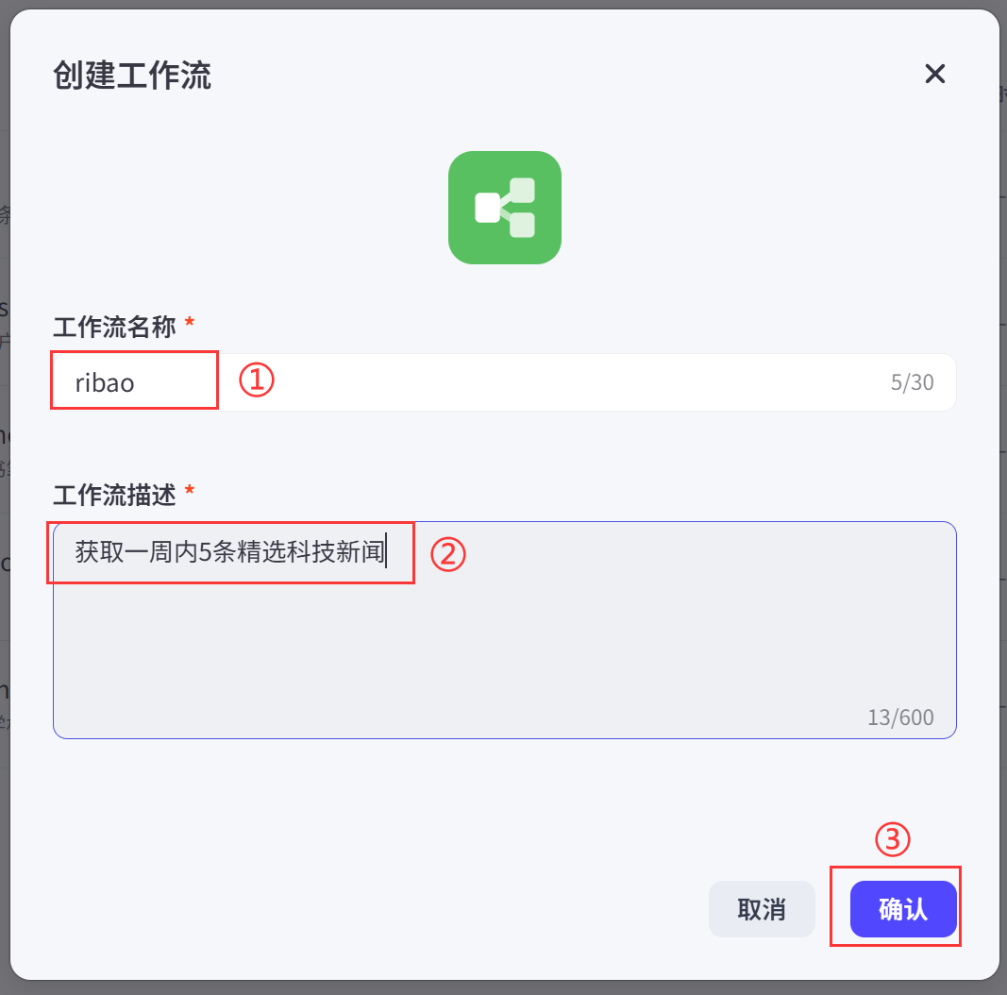The width and height of the screenshot is (1007, 995).
Task: Click the 13/600 character counter
Action: click(900, 717)
